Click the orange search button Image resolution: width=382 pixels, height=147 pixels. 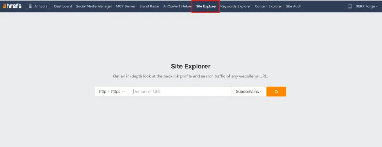276,92
